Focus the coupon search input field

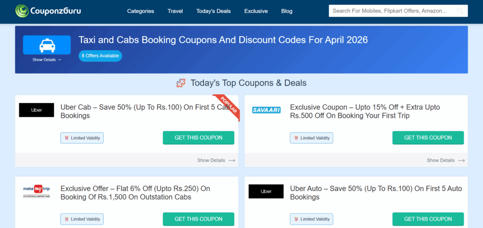(x=391, y=11)
